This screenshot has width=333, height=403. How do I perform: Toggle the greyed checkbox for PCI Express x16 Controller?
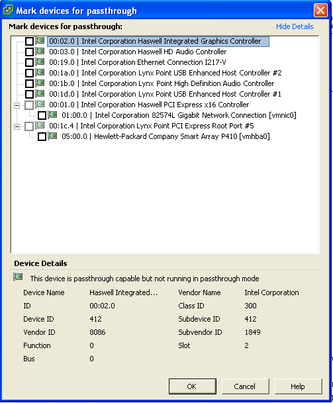click(x=29, y=105)
